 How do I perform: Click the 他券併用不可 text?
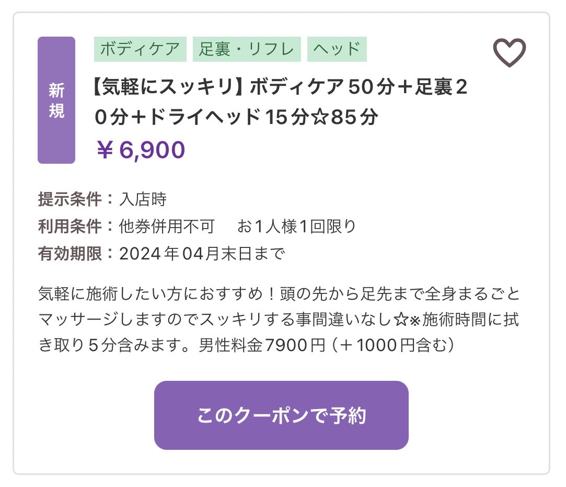click(x=167, y=226)
